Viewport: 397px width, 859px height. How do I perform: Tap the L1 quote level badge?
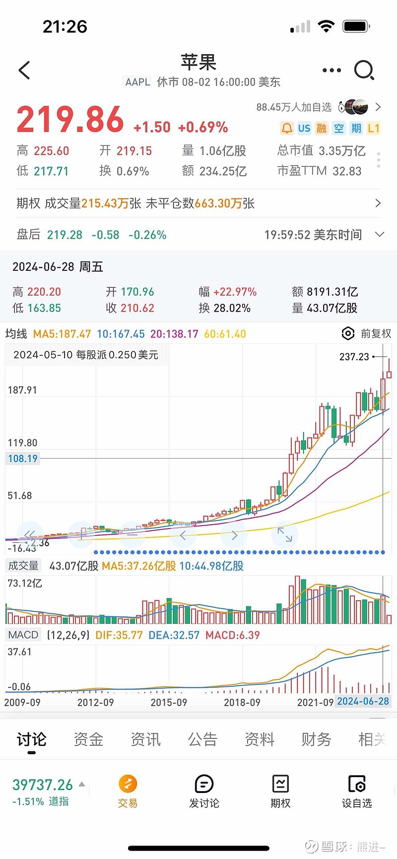[x=374, y=129]
